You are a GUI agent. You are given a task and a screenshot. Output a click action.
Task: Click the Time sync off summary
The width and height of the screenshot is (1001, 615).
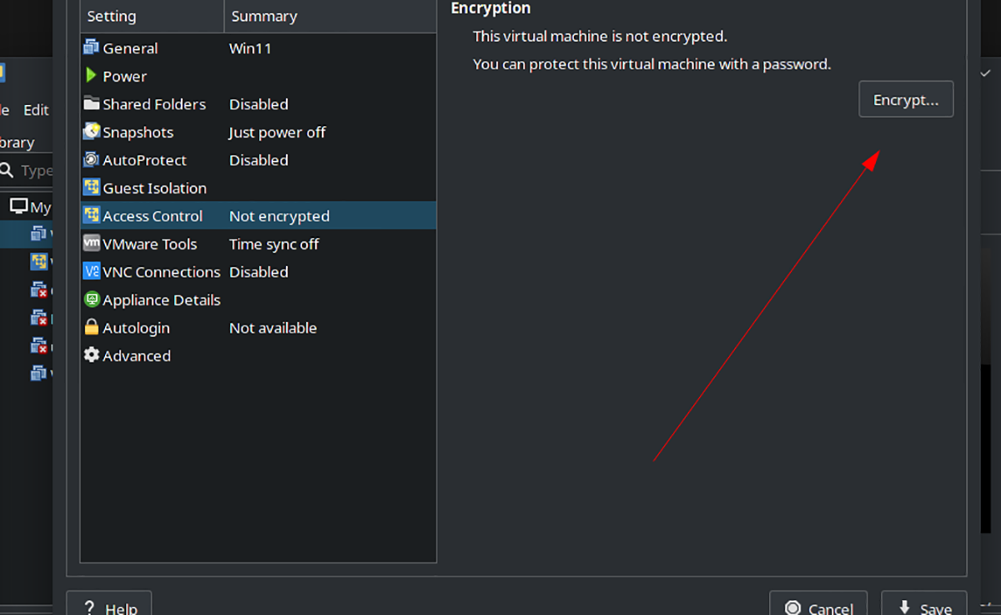tap(274, 244)
